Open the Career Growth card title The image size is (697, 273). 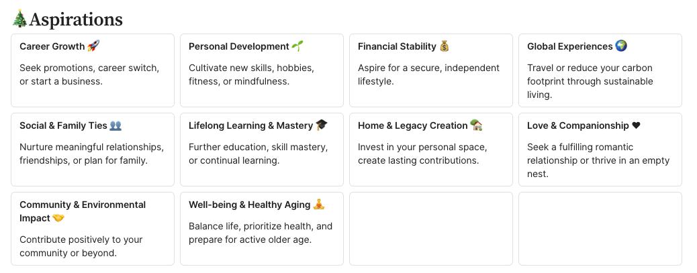coord(52,46)
